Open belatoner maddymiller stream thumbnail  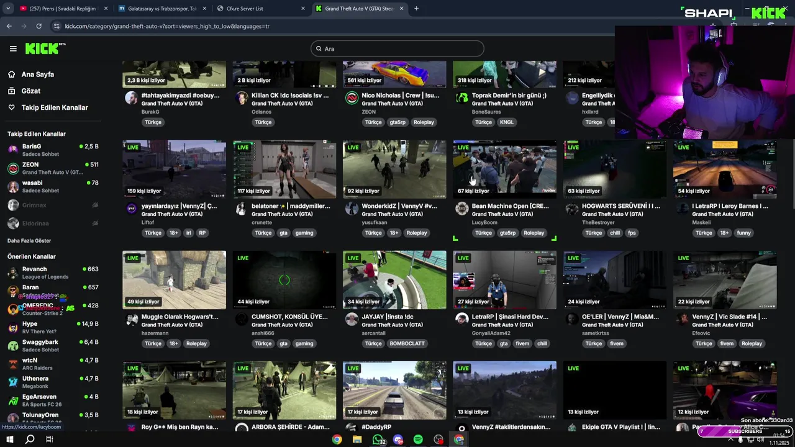pyautogui.click(x=284, y=169)
